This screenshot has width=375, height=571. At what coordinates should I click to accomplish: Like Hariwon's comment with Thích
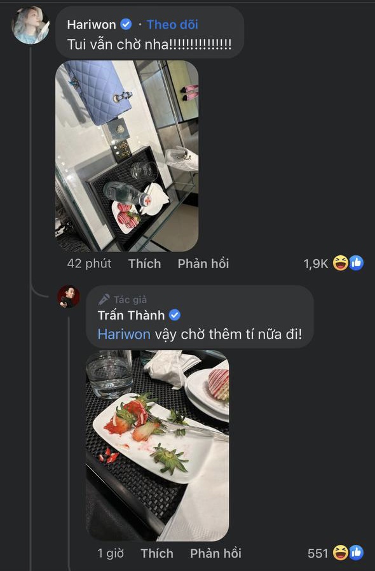[x=144, y=264]
